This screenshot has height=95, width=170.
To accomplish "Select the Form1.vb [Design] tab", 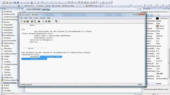I will click(x=34, y=9).
